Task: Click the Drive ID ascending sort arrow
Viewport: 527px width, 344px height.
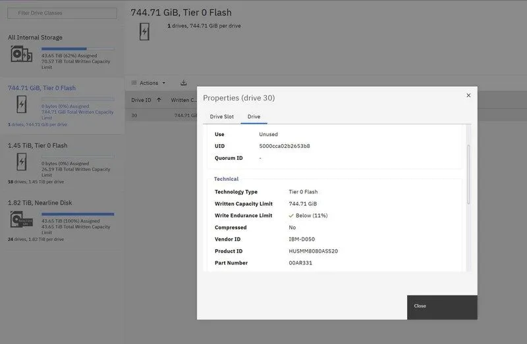Action: point(159,100)
